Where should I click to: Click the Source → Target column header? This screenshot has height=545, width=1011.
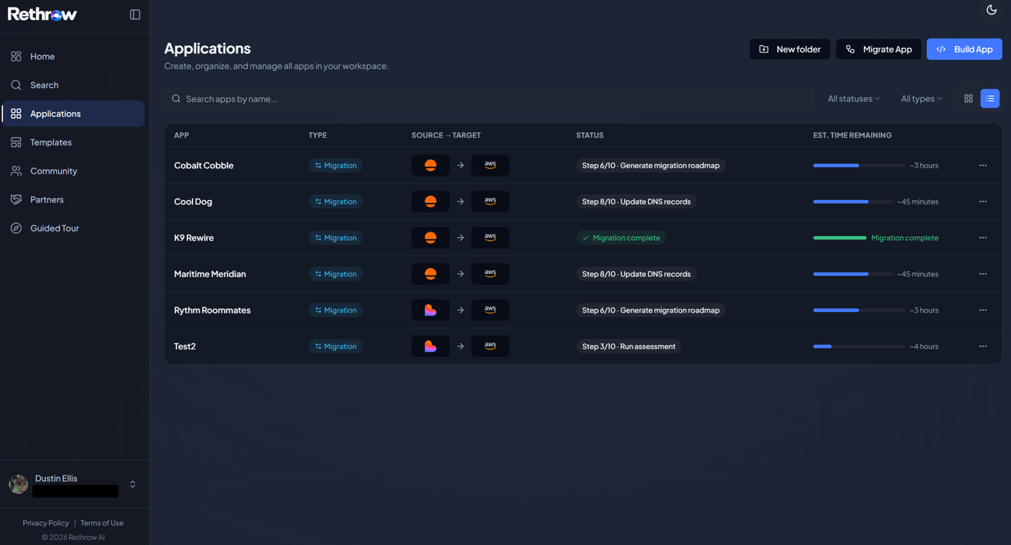pyautogui.click(x=446, y=135)
